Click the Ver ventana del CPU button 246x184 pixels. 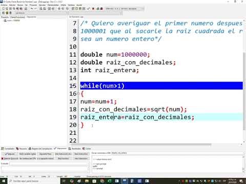tap(28, 158)
